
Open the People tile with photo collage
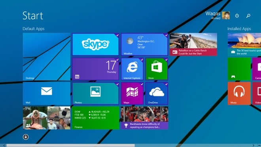click(x=46, y=118)
